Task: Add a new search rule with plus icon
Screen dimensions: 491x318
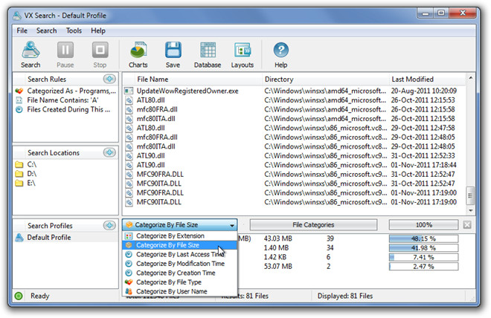Action: (109, 79)
